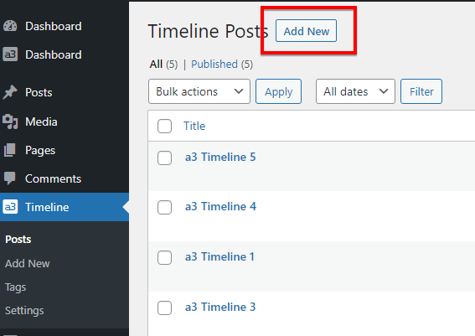Click the Filter button
The height and width of the screenshot is (336, 475).
coord(421,91)
